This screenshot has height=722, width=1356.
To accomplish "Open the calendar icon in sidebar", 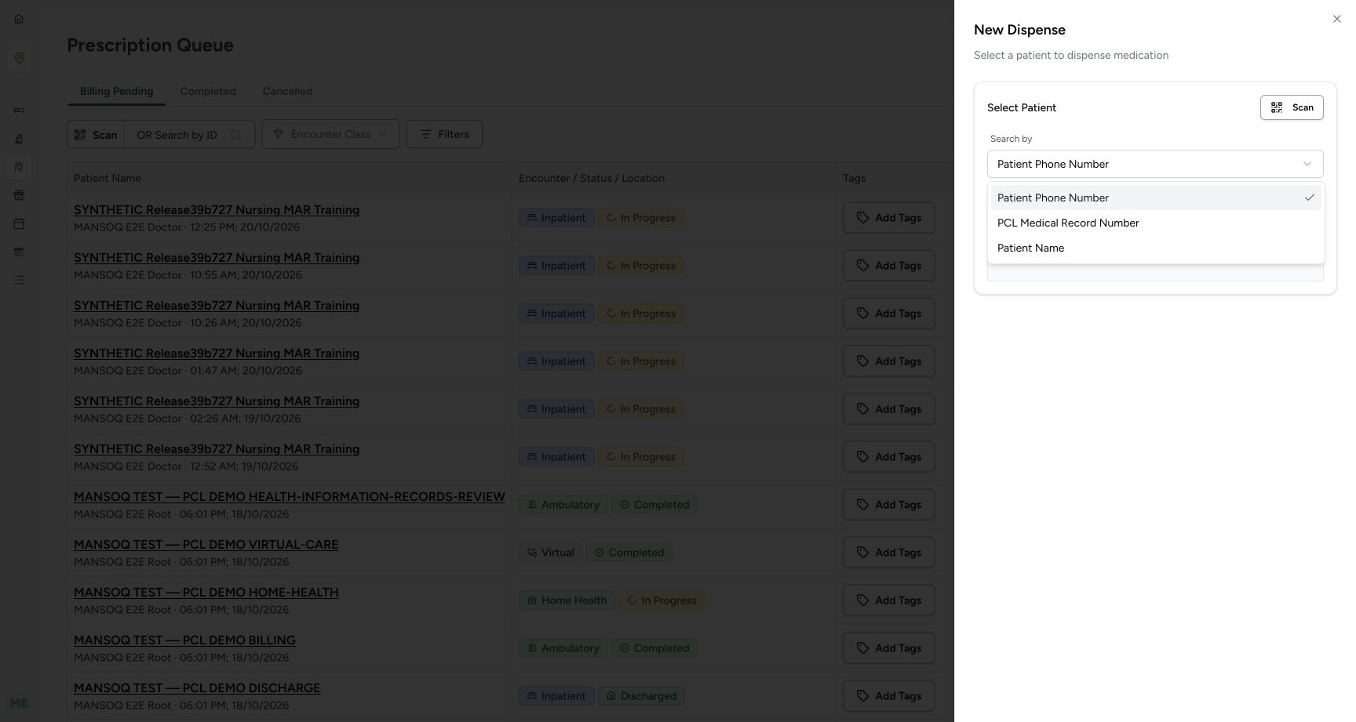I will point(19,223).
